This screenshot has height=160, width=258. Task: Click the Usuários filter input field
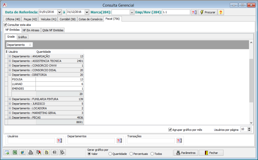click(31, 141)
